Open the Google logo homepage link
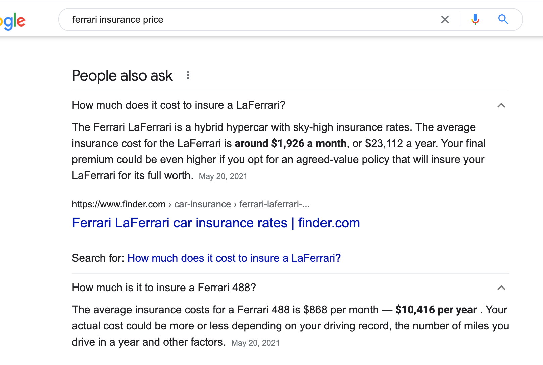Image resolution: width=543 pixels, height=365 pixels. [x=13, y=21]
